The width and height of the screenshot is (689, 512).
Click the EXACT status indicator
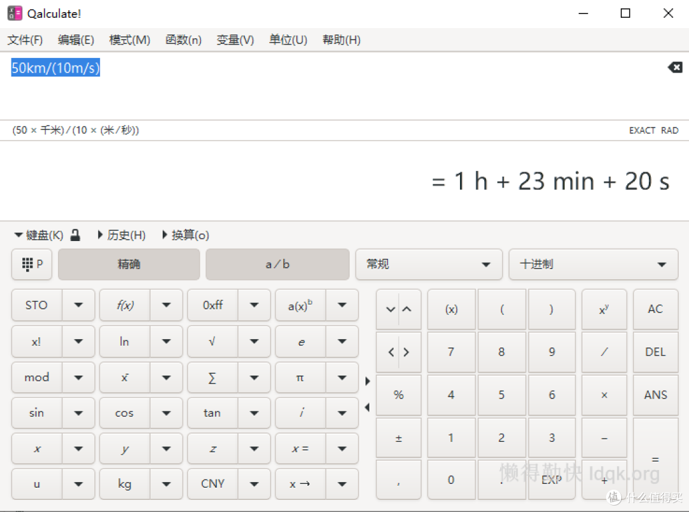pyautogui.click(x=642, y=131)
